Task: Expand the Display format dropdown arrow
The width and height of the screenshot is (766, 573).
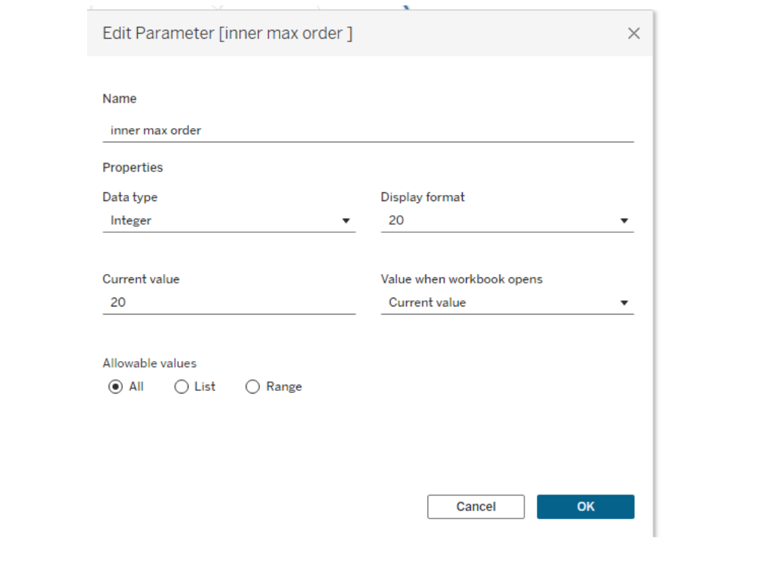Action: [x=624, y=221]
